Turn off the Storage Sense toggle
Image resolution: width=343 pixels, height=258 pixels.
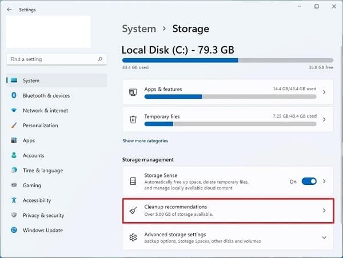(309, 182)
